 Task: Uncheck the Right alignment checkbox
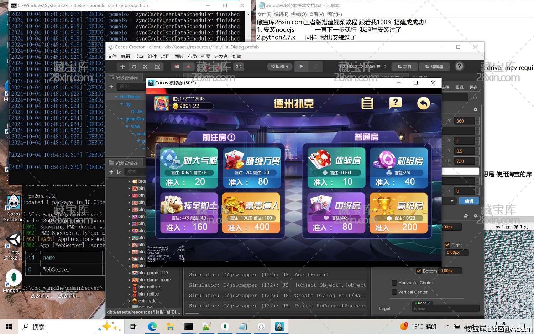pyautogui.click(x=448, y=245)
